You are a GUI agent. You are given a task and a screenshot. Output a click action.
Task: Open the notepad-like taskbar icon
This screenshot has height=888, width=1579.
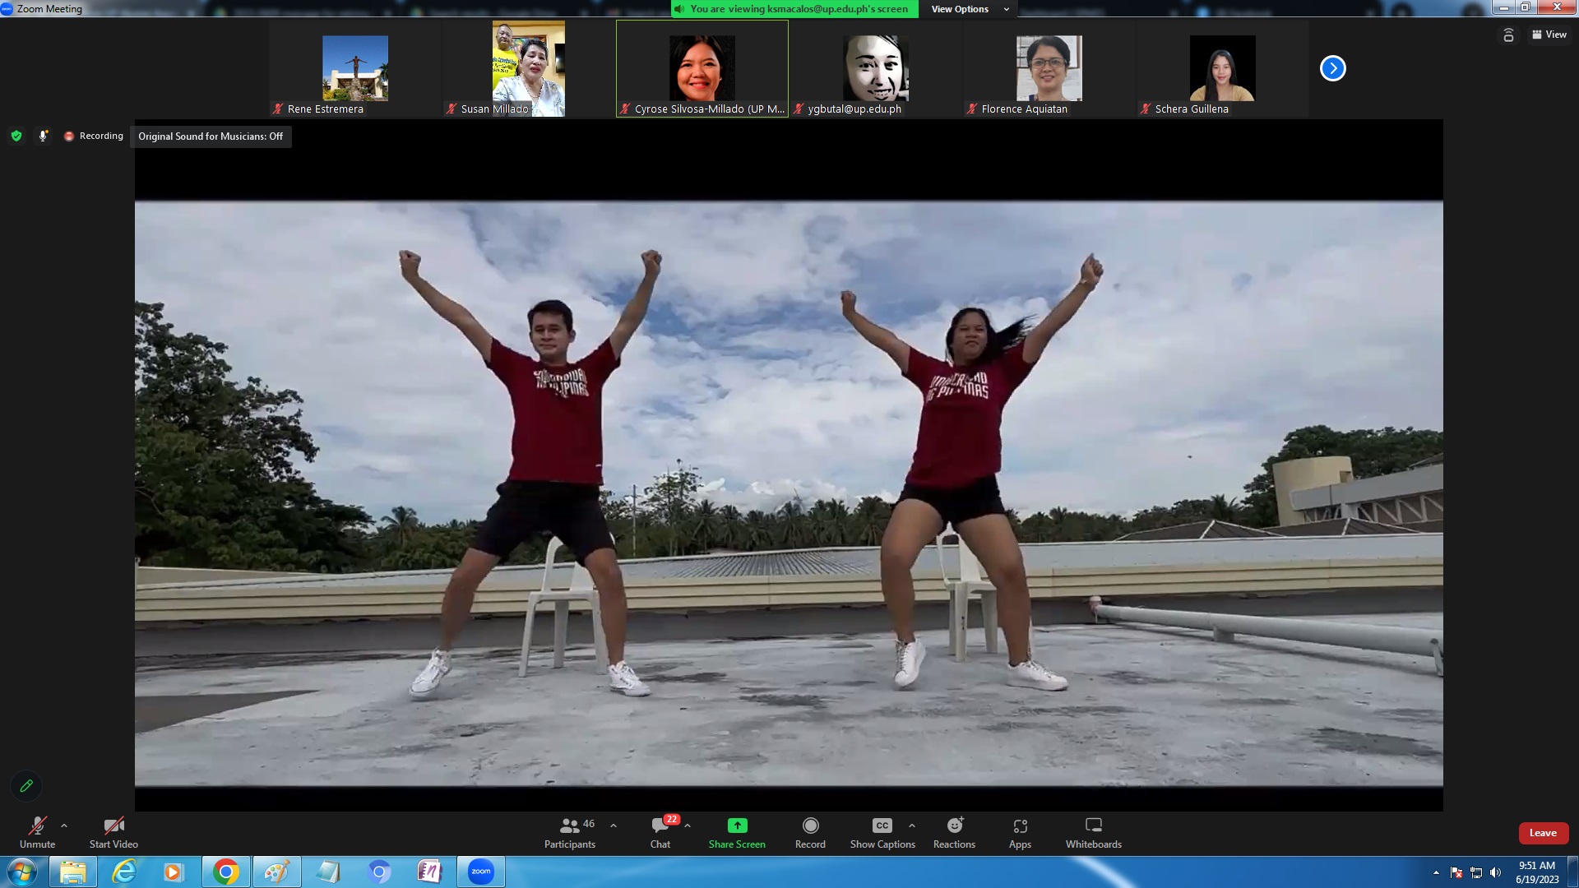point(328,872)
